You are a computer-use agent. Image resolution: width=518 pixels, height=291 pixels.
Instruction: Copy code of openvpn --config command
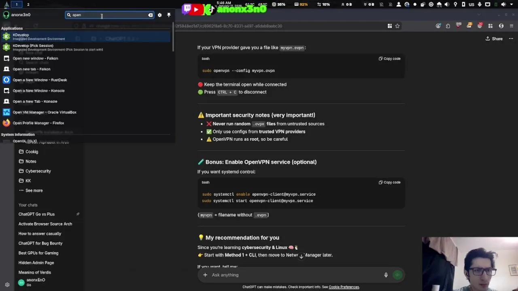[x=389, y=59]
